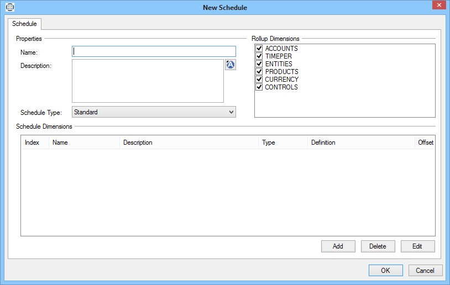This screenshot has height=285, width=450.
Task: Confirm the dialog with OK
Action: [x=385, y=271]
